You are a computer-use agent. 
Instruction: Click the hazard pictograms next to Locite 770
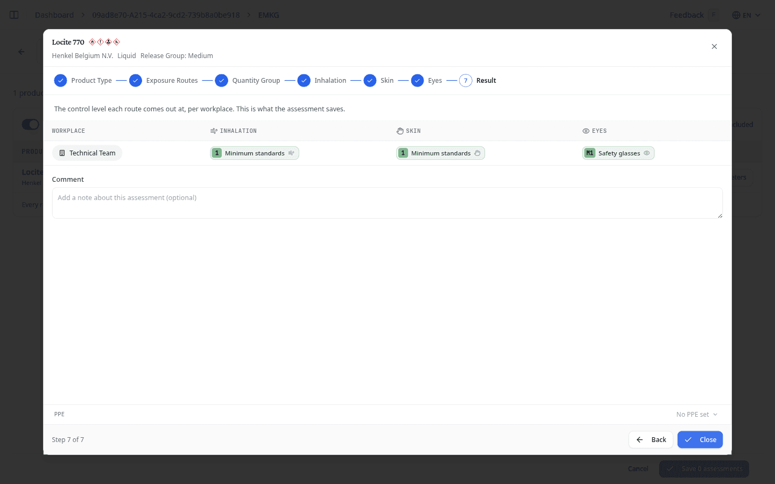(x=104, y=42)
